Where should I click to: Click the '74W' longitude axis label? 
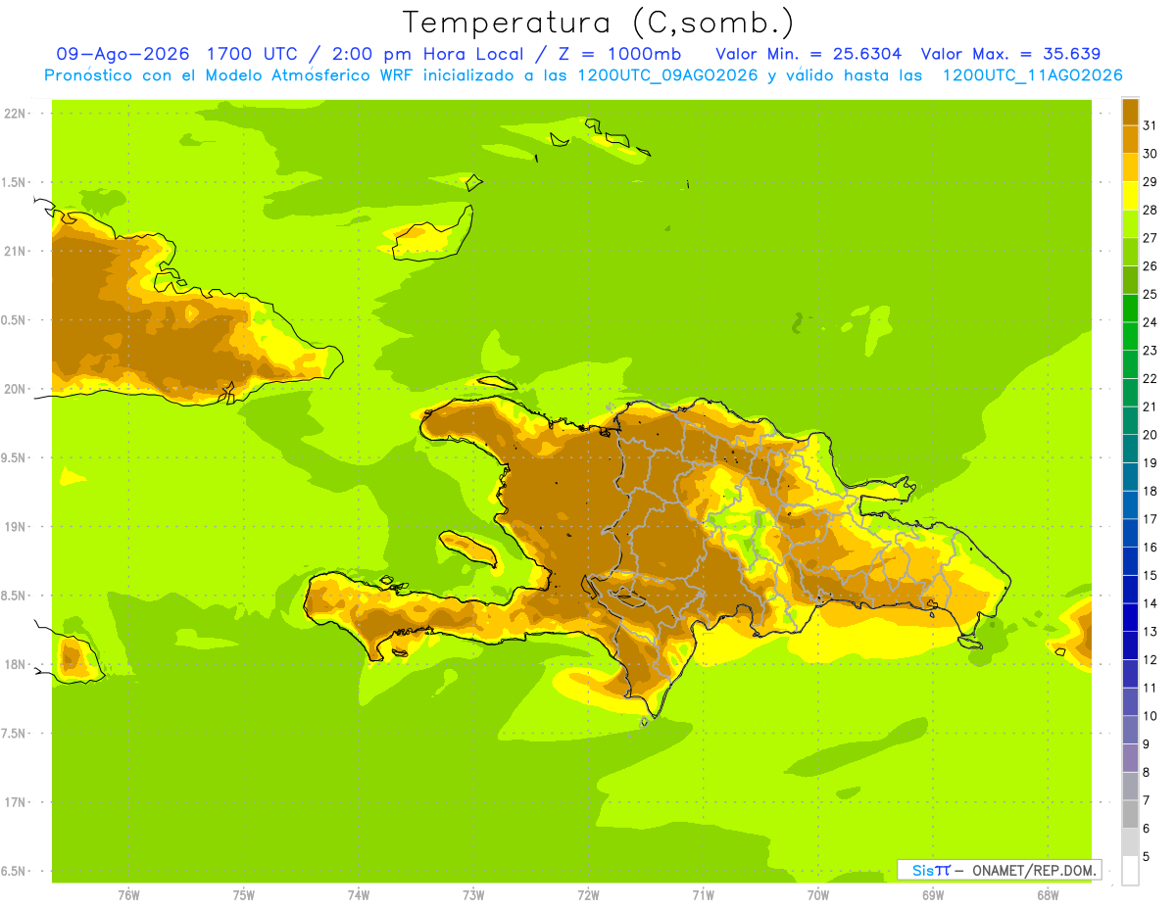coord(359,895)
